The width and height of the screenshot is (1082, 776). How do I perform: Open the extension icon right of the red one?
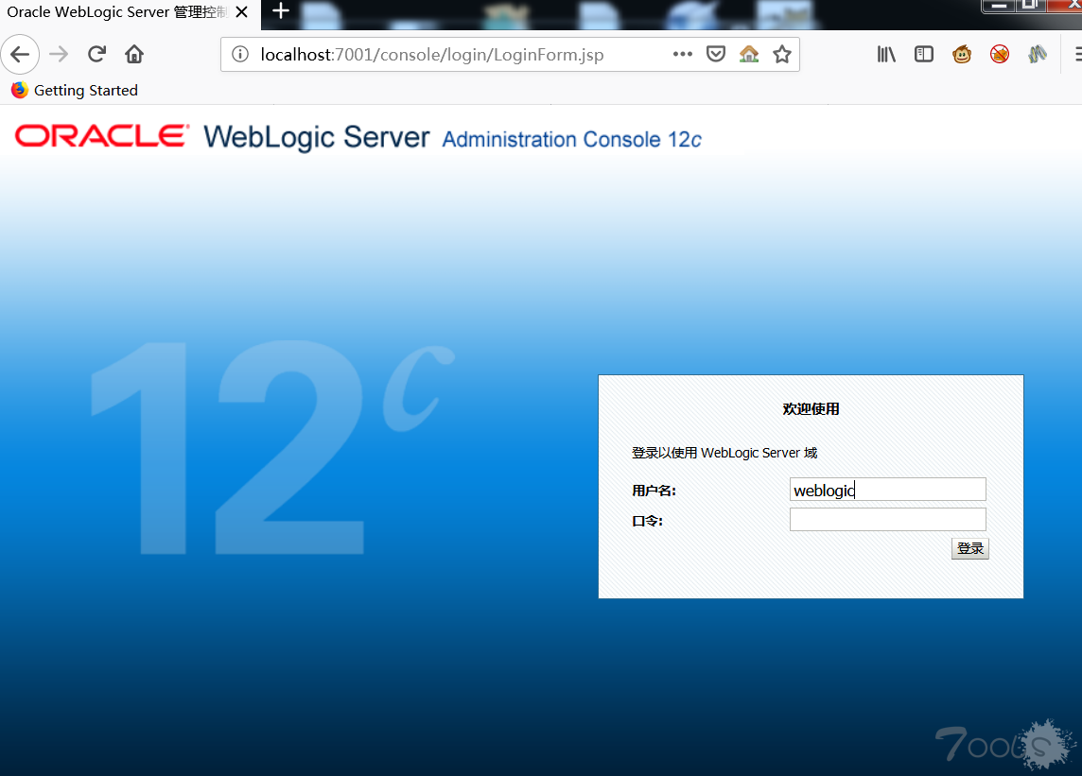click(1038, 54)
